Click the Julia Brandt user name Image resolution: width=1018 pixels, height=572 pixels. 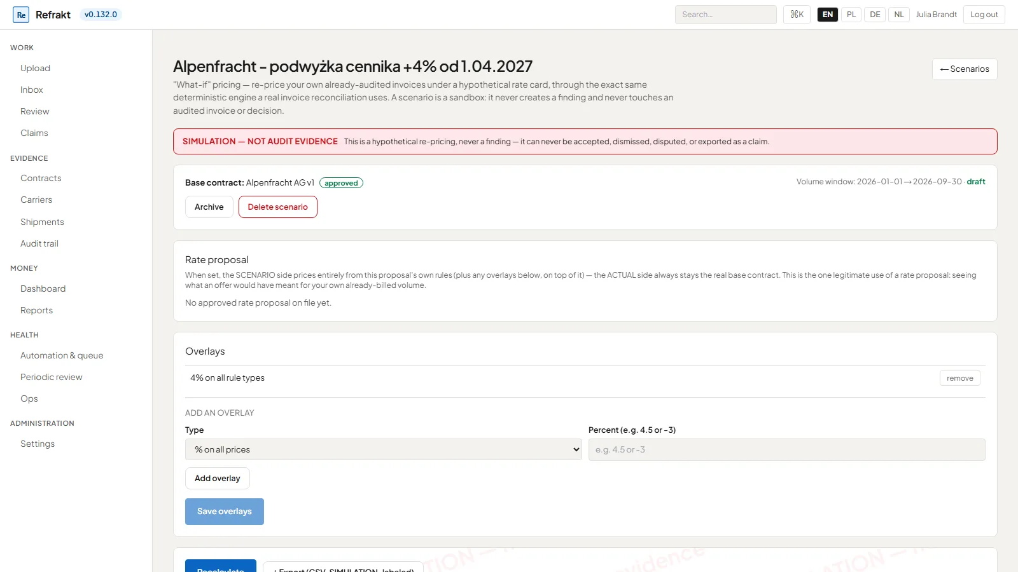tap(936, 15)
